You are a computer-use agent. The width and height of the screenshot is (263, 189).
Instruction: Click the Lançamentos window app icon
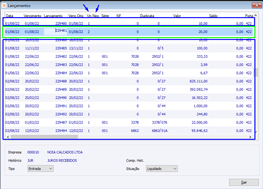click(4, 5)
